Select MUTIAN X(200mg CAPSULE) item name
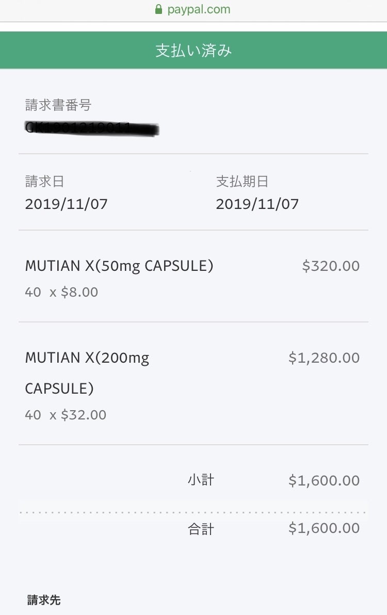 pyautogui.click(x=87, y=373)
